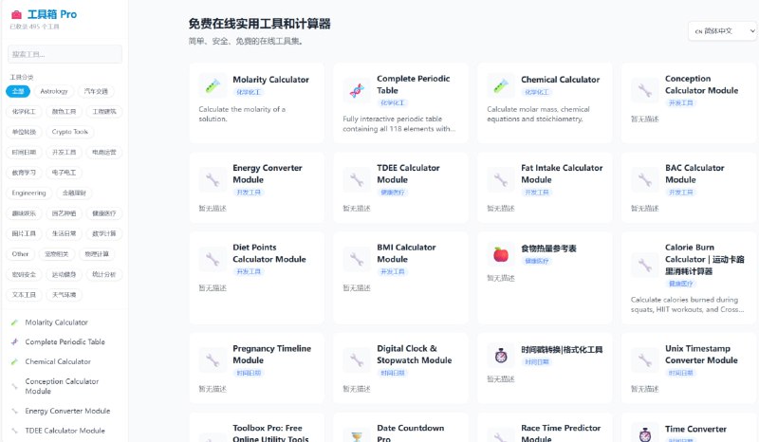Image resolution: width=759 pixels, height=442 pixels.
Task: Open the Molarity Calculator card's test tube icon
Action: [213, 86]
